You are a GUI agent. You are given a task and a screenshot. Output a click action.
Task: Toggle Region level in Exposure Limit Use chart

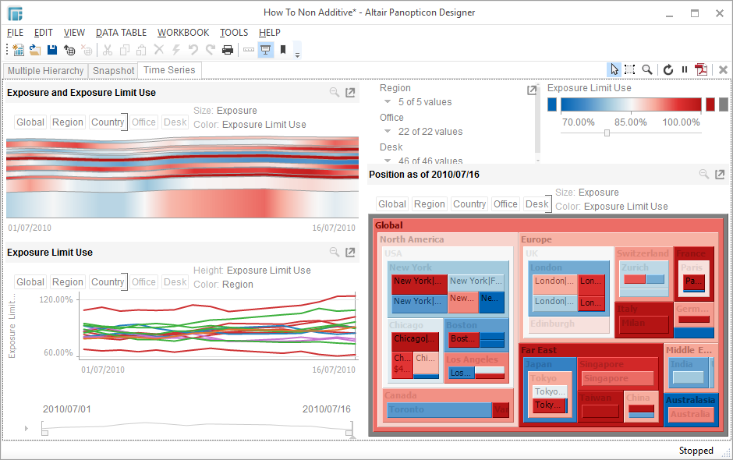[68, 282]
